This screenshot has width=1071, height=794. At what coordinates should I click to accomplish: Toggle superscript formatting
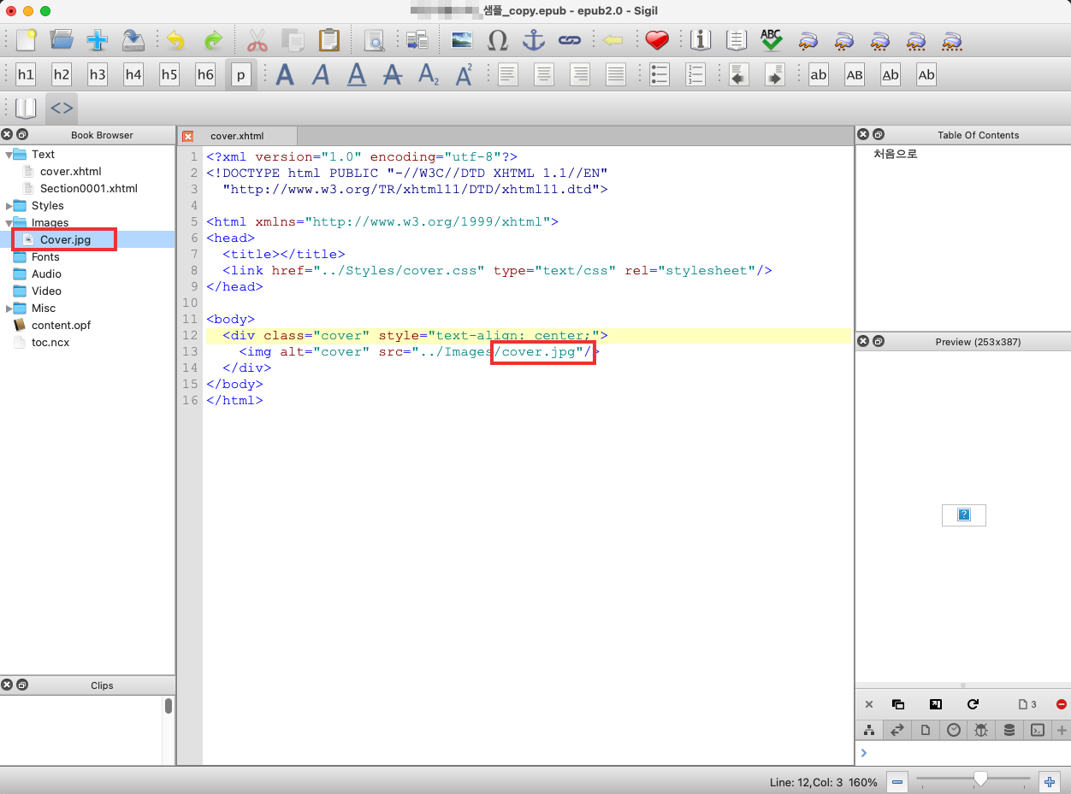click(x=464, y=74)
